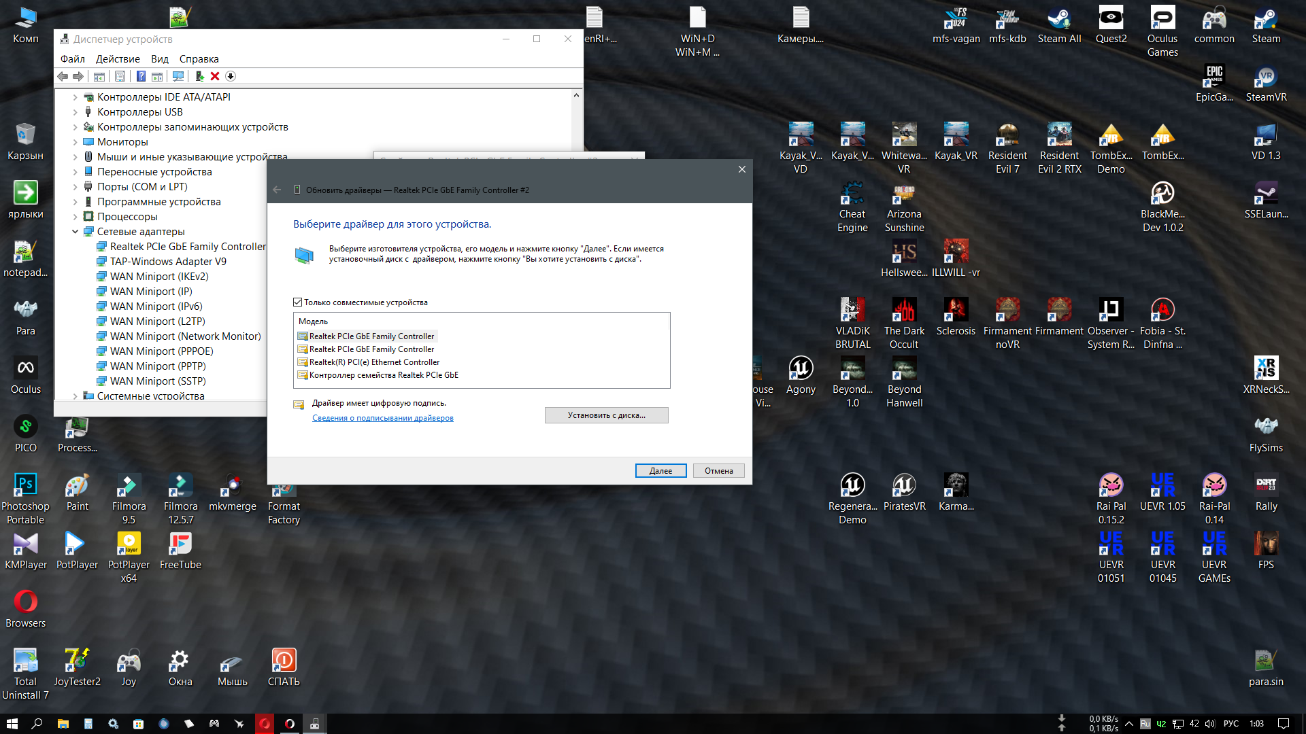The image size is (1306, 734).
Task: Expand the Процессоры node
Action: click(x=75, y=217)
